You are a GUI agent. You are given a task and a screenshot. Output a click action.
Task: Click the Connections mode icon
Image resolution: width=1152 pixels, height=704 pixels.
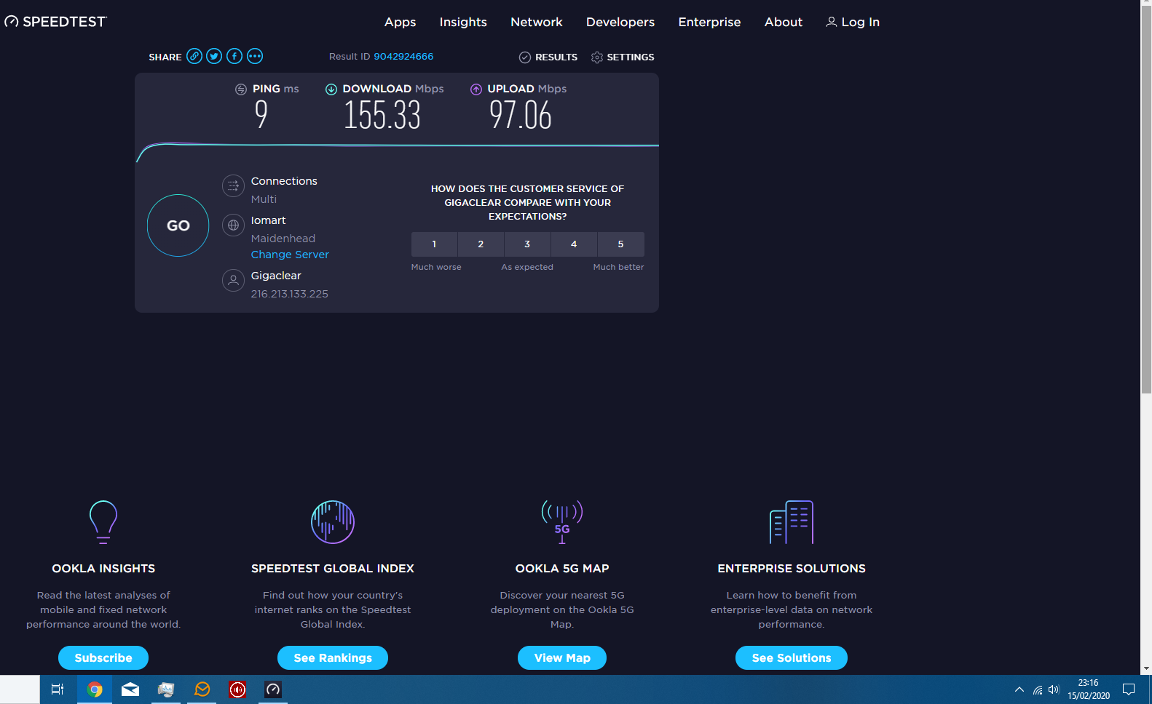(x=233, y=186)
